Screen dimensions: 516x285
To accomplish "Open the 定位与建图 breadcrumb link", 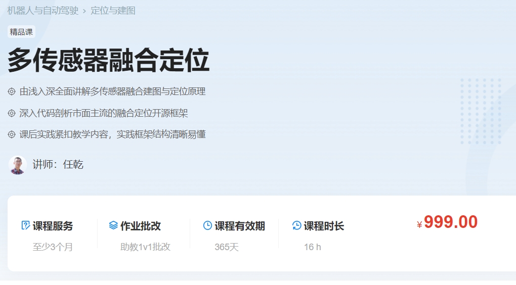I will tap(113, 11).
